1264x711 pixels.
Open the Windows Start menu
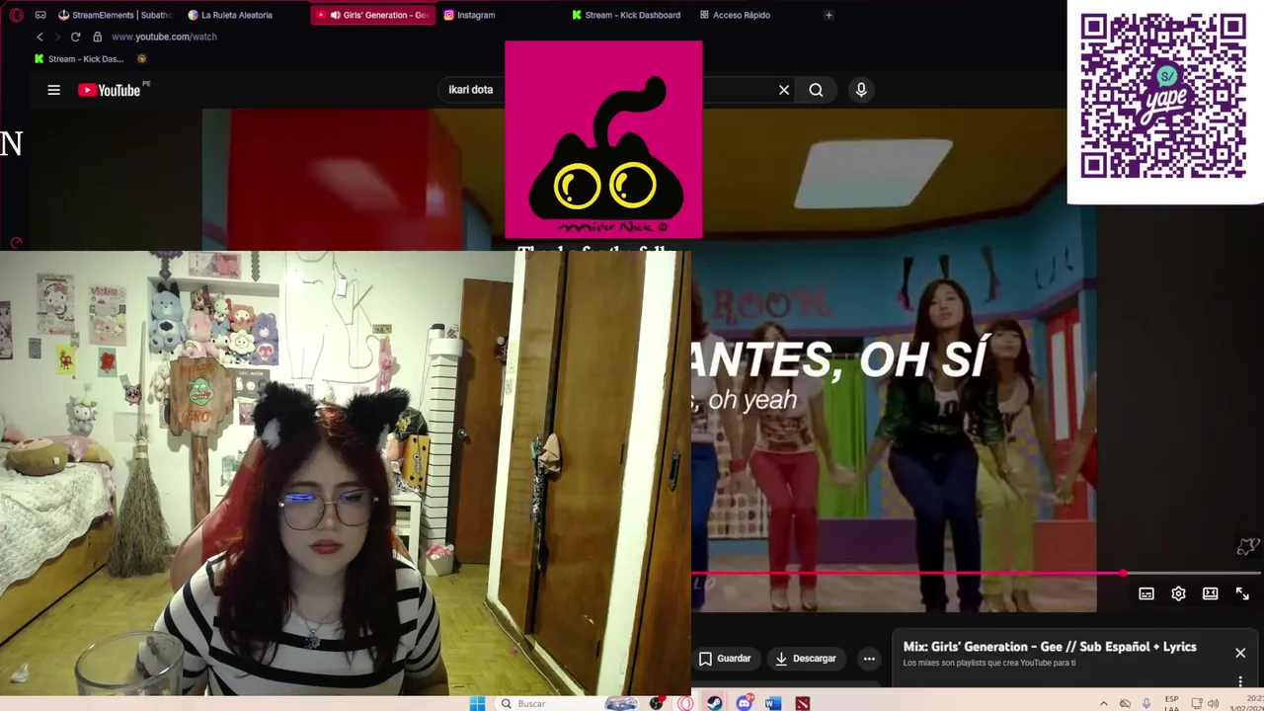point(477,703)
